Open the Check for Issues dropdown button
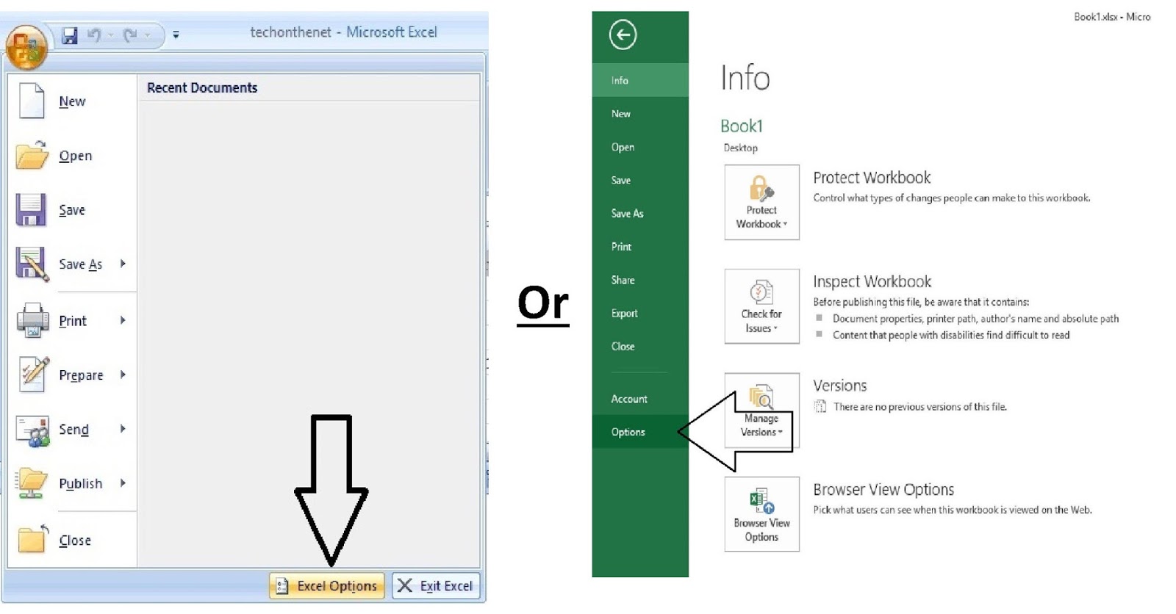1176x614 pixels. pos(761,306)
